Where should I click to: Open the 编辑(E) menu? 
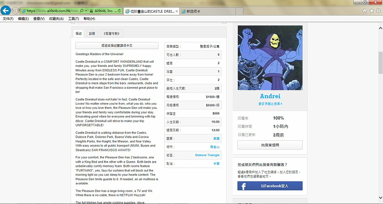(23, 19)
